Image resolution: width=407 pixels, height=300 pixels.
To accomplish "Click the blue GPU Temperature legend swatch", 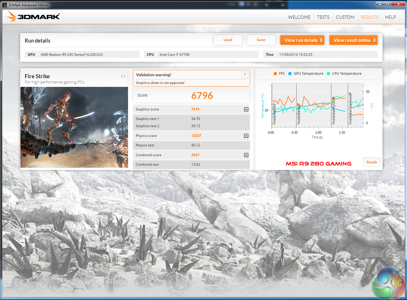I will [x=290, y=74].
